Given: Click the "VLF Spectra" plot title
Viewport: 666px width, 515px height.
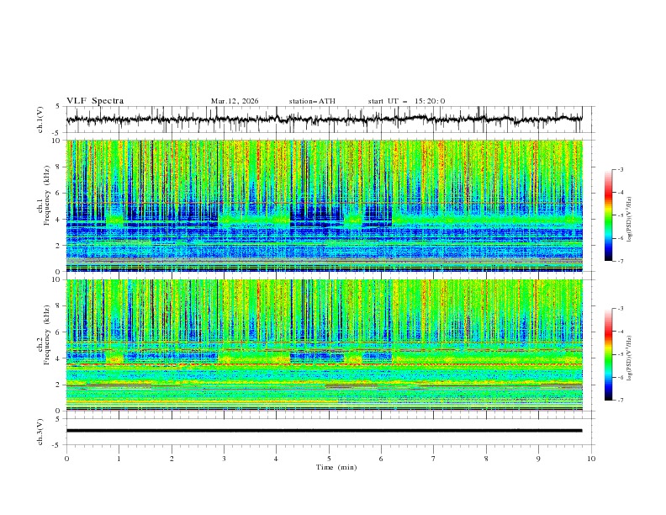Looking at the screenshot, I should click(x=95, y=101).
